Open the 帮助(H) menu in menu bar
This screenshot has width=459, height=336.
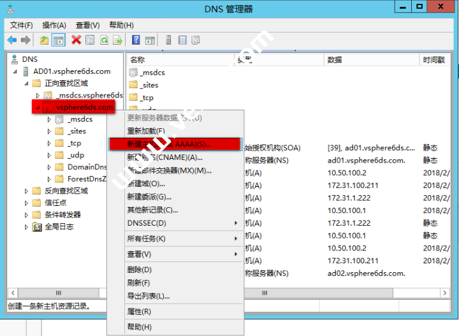click(122, 26)
